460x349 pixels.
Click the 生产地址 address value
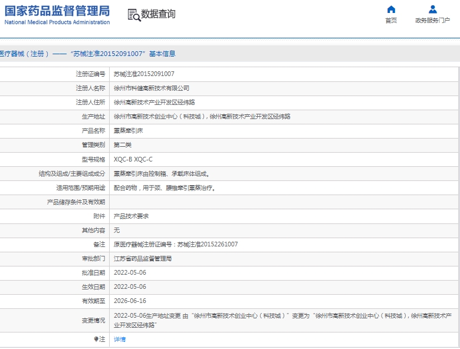202,116
